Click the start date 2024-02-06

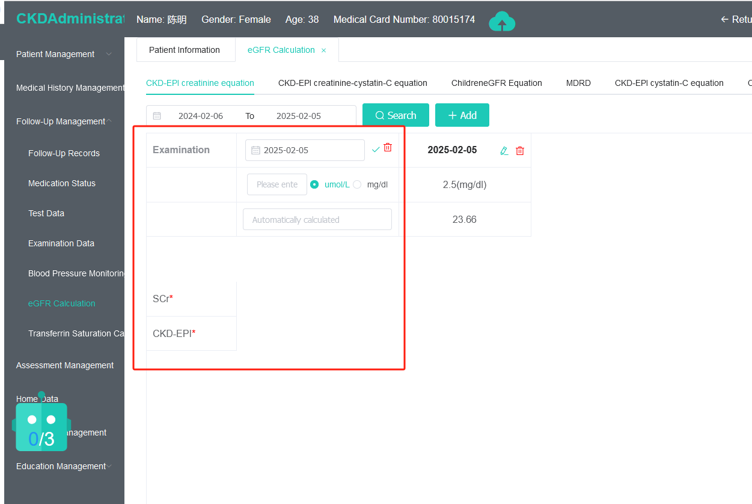(201, 116)
